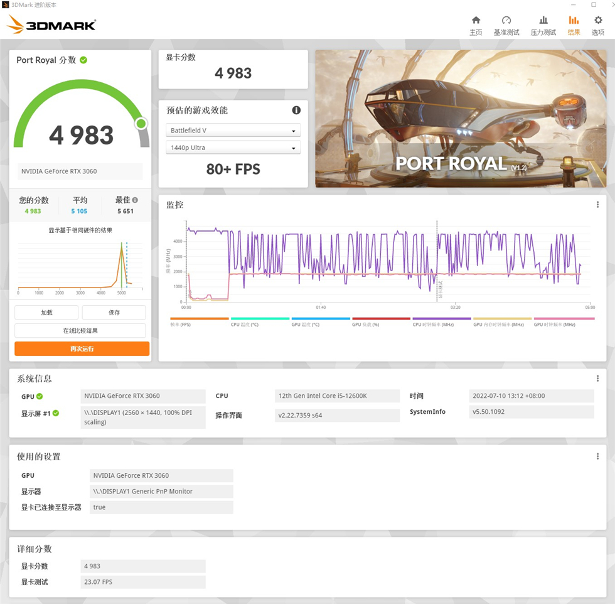The height and width of the screenshot is (604, 615).
Task: Open the stress test (压力测试) section
Action: coord(543,25)
